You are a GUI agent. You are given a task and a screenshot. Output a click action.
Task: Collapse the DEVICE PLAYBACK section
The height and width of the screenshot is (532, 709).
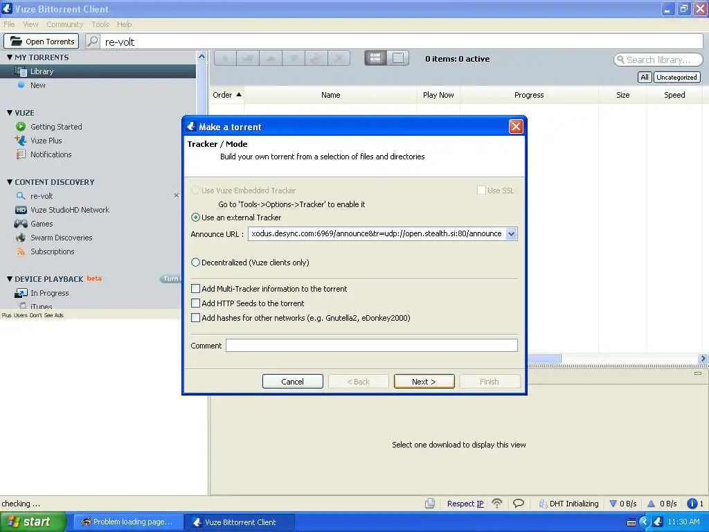point(10,278)
